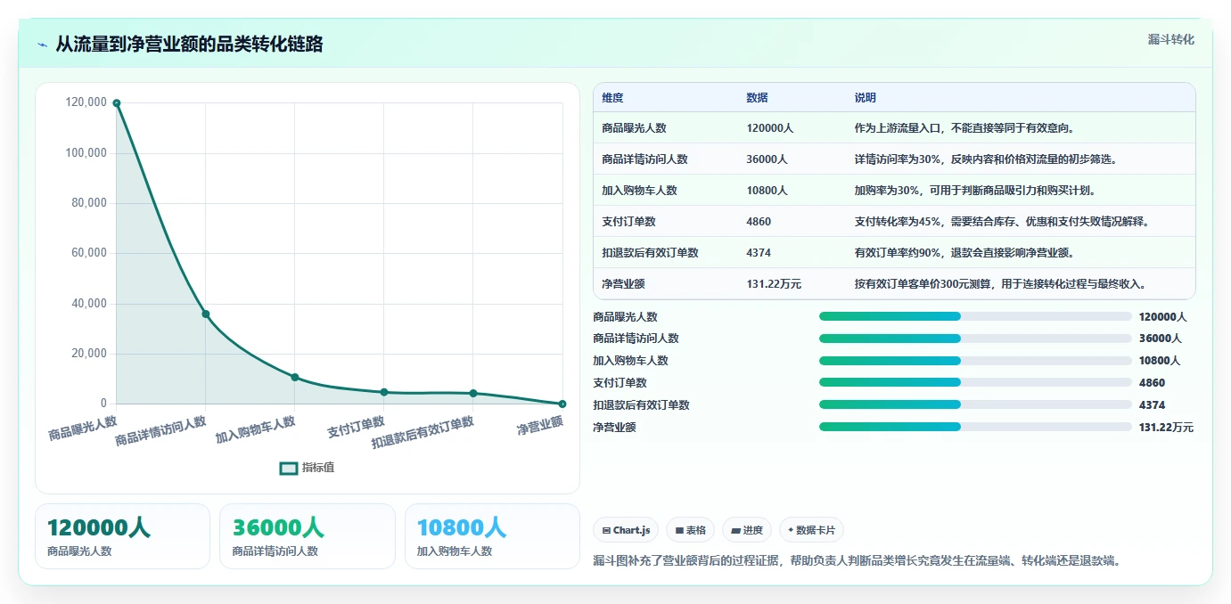The image size is (1231, 604).
Task: Click the 说明 table column header
Action: pos(866,98)
